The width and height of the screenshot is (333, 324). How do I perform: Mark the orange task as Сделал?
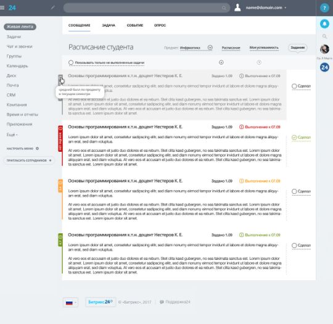[x=301, y=191]
